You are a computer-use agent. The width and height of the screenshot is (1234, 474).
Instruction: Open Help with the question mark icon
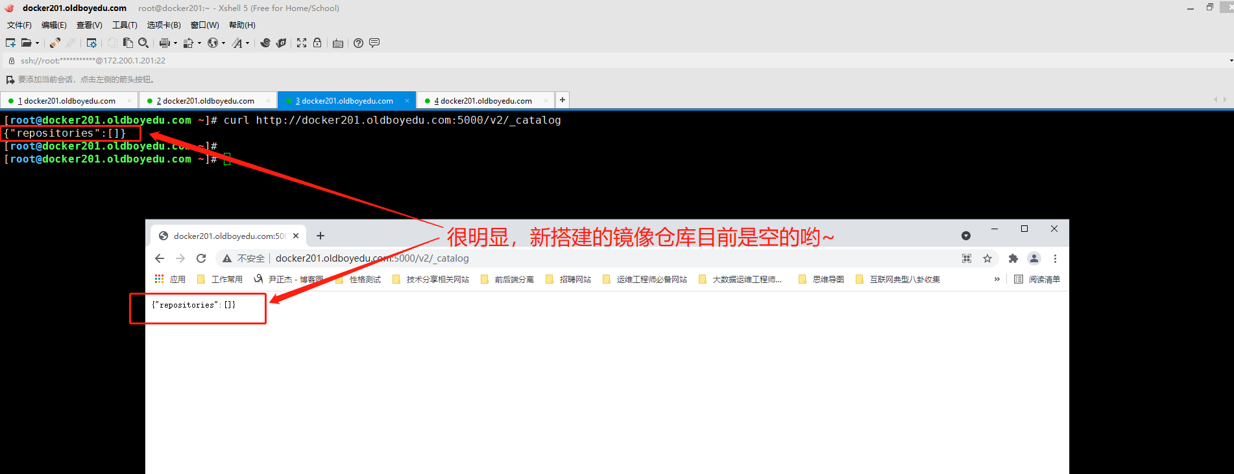[358, 43]
